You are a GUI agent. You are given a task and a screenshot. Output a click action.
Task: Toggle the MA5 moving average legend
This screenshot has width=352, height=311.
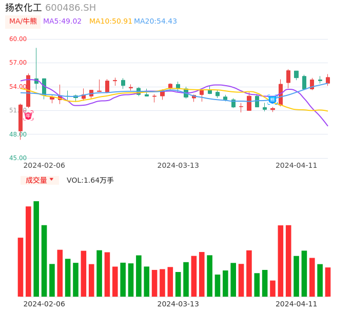(62, 21)
